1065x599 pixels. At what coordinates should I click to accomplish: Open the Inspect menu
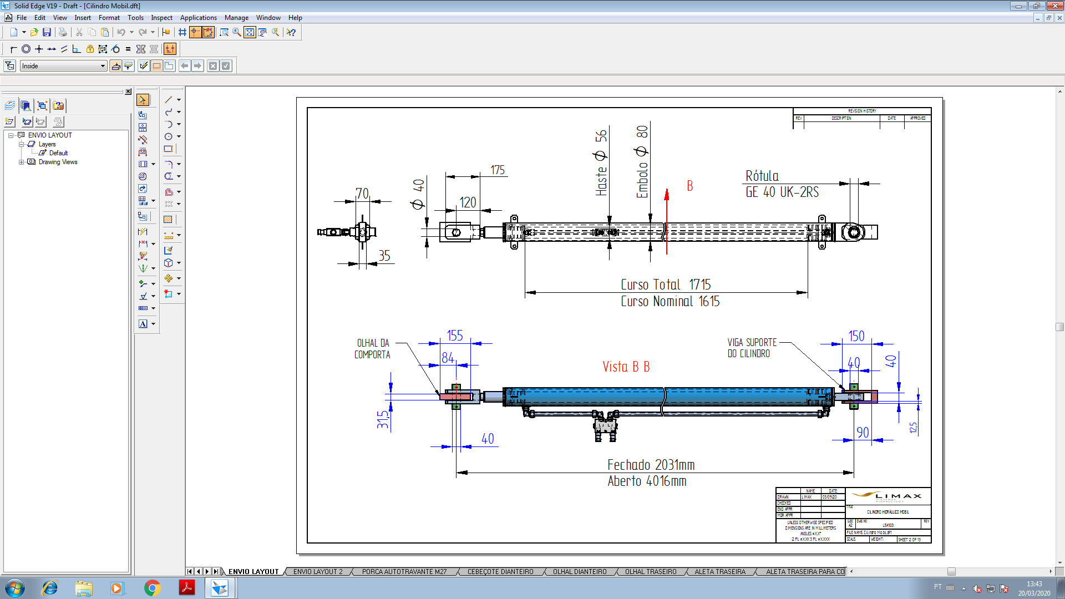[161, 18]
